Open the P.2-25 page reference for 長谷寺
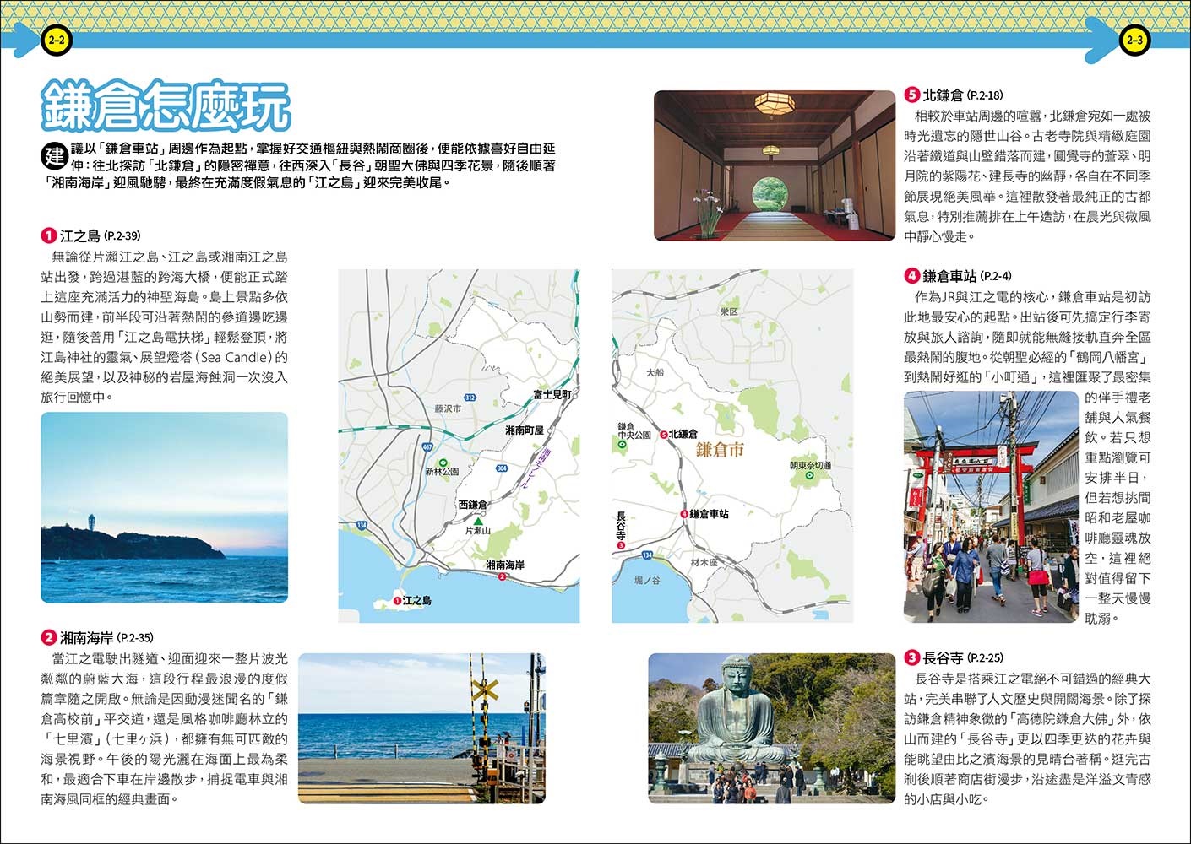Viewport: 1191px width, 844px height. (985, 657)
